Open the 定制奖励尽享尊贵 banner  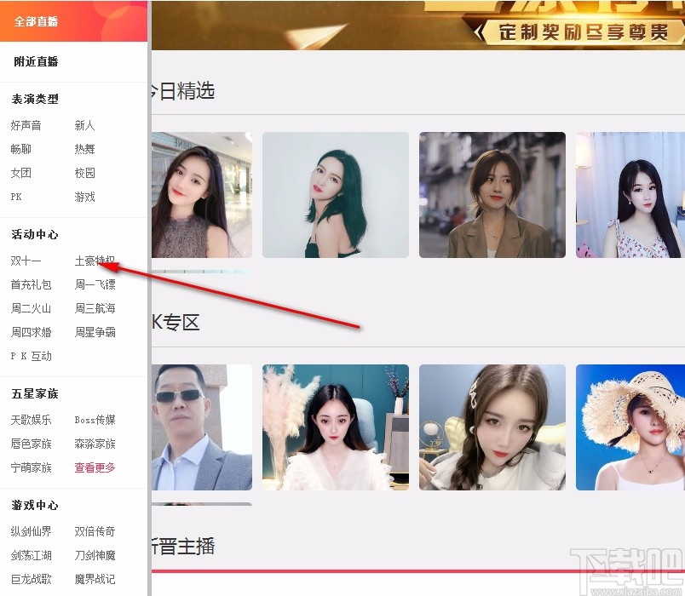(x=418, y=25)
